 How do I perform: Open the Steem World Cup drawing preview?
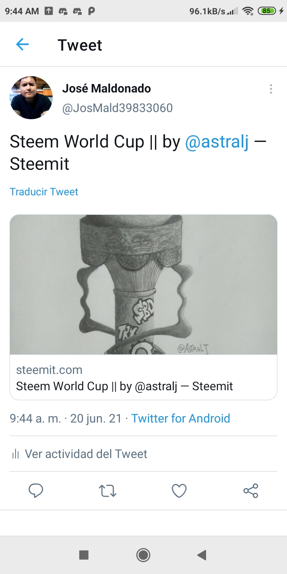[143, 285]
